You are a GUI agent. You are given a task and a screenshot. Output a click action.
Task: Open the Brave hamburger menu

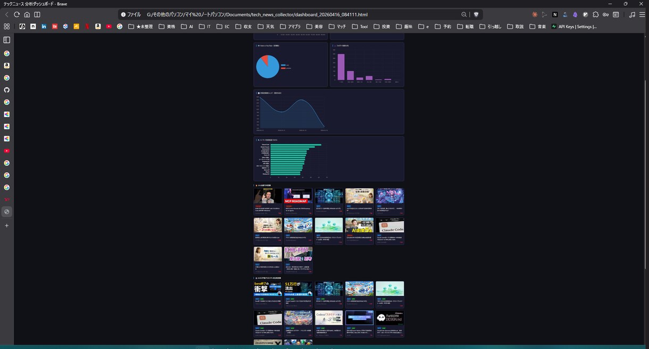coord(642,14)
